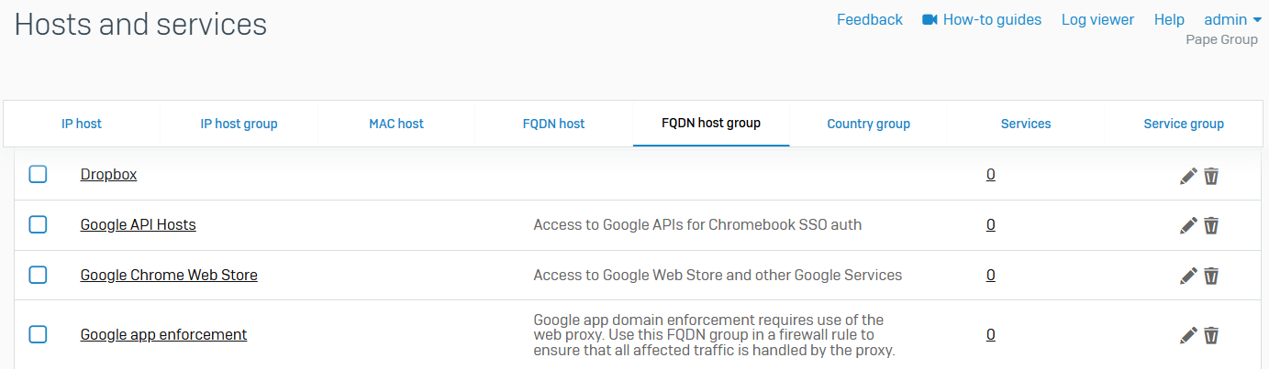The image size is (1269, 369).
Task: Delete the Dropbox host group
Action: 1211,176
